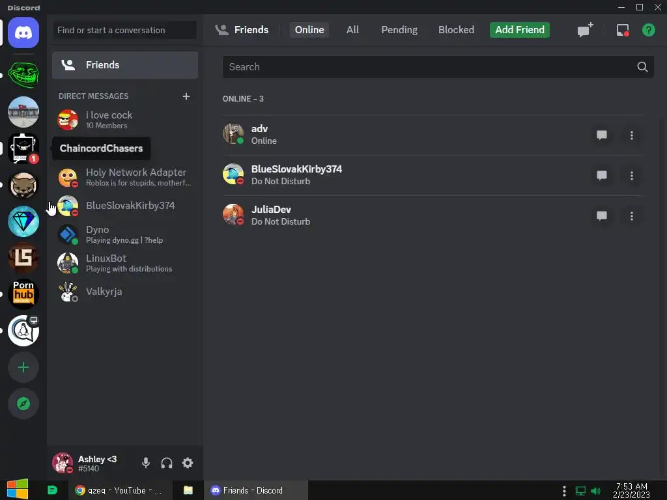
Task: Click Find or start a conversation
Action: tap(124, 30)
